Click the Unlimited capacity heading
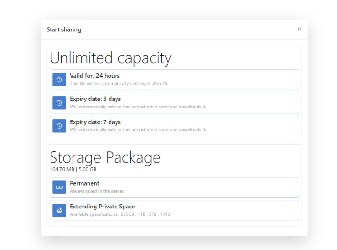337x250 pixels. pyautogui.click(x=110, y=58)
